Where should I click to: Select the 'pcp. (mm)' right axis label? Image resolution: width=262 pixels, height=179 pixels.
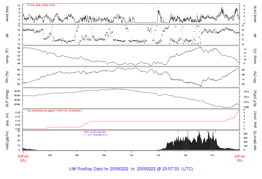pyautogui.click(x=255, y=119)
